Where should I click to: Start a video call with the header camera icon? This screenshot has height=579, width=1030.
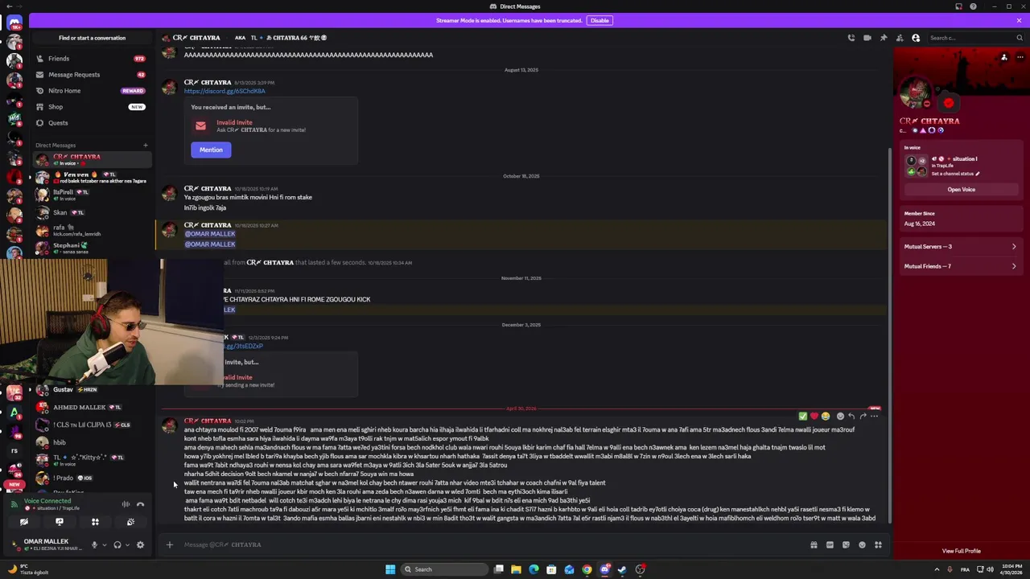pyautogui.click(x=867, y=38)
